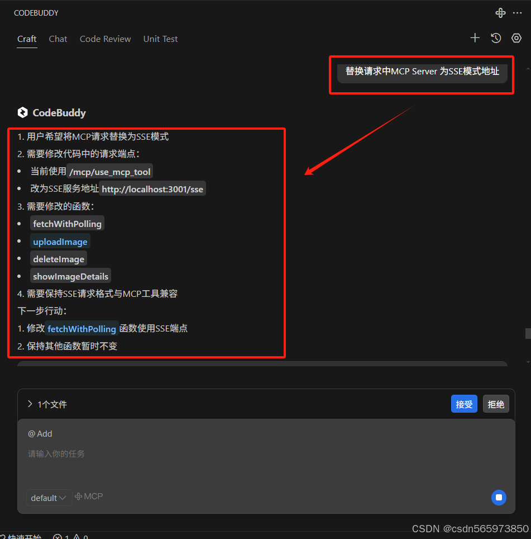This screenshot has width=531, height=539.
Task: Click the deleteImage code item
Action: click(x=59, y=259)
